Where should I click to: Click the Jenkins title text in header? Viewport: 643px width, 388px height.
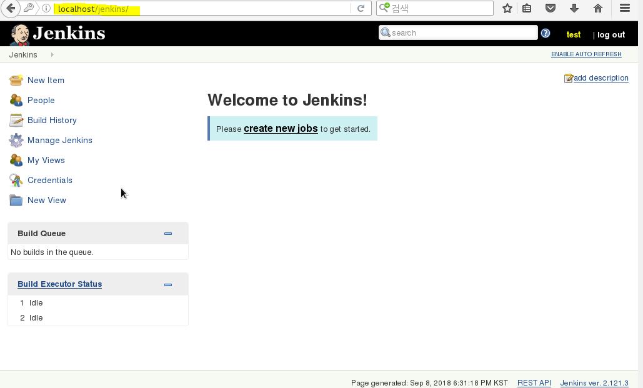tap(69, 33)
